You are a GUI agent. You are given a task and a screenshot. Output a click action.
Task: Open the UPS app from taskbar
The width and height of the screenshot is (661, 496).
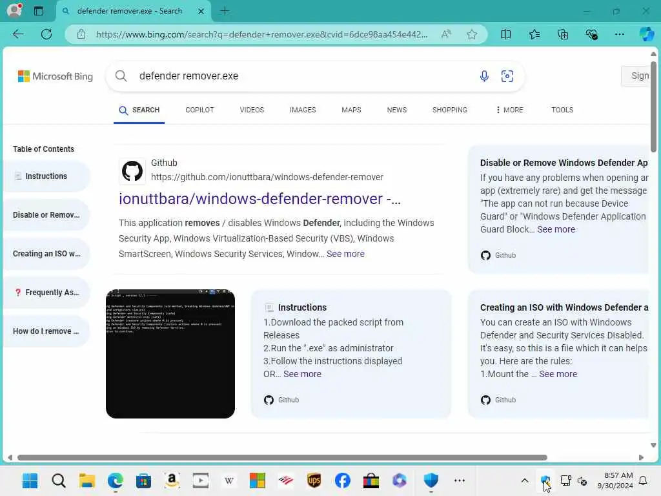[314, 480]
